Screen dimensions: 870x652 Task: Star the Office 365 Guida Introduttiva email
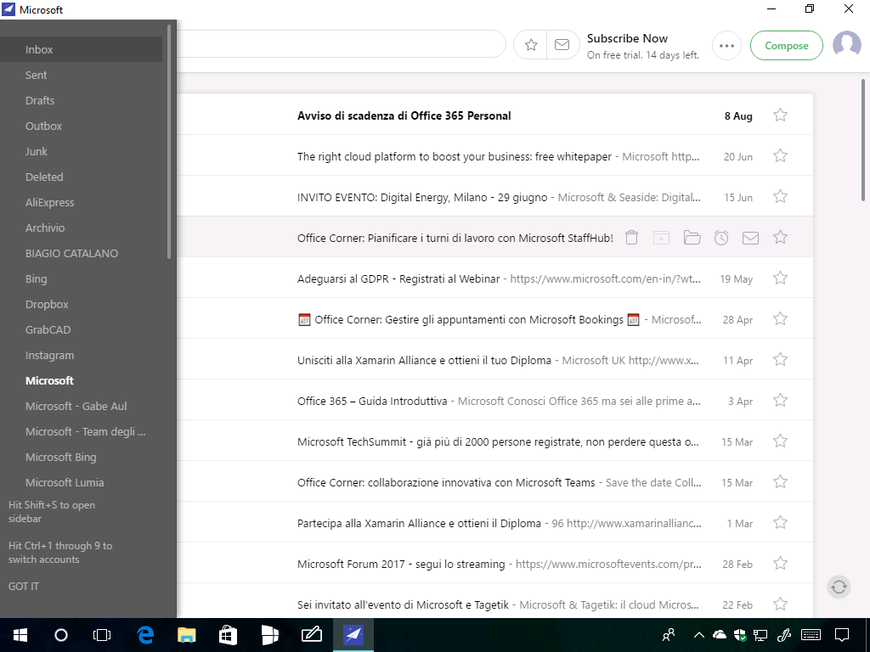click(781, 401)
